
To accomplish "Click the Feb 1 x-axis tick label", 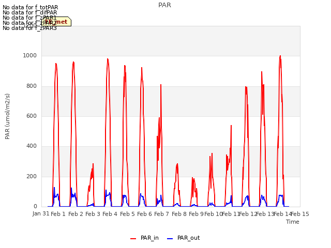I will [x=58, y=214].
